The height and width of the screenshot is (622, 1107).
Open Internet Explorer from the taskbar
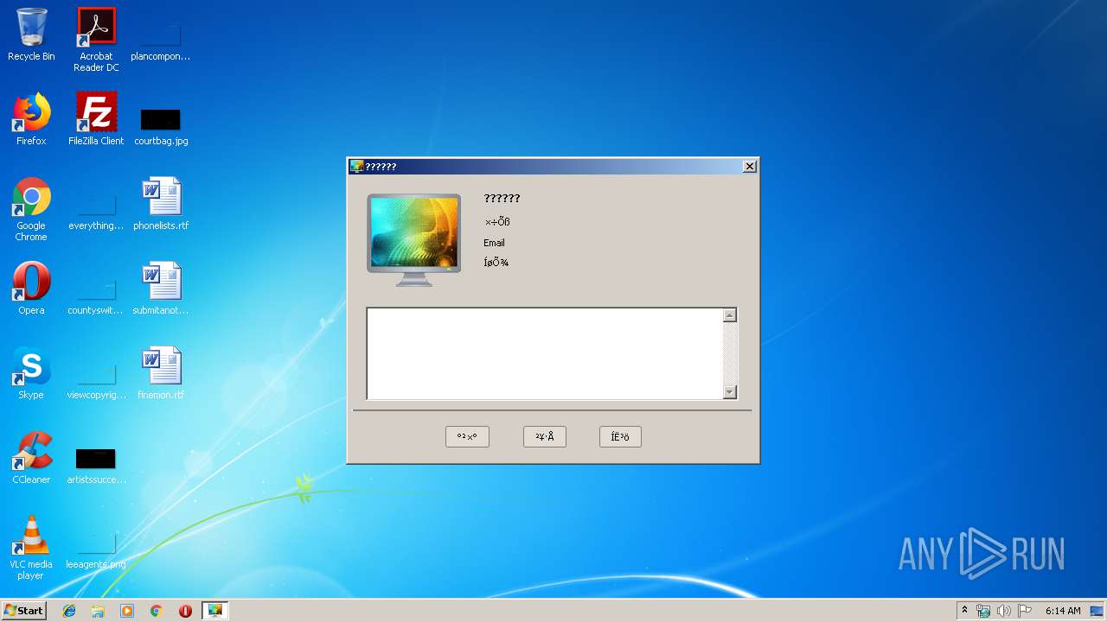click(69, 611)
